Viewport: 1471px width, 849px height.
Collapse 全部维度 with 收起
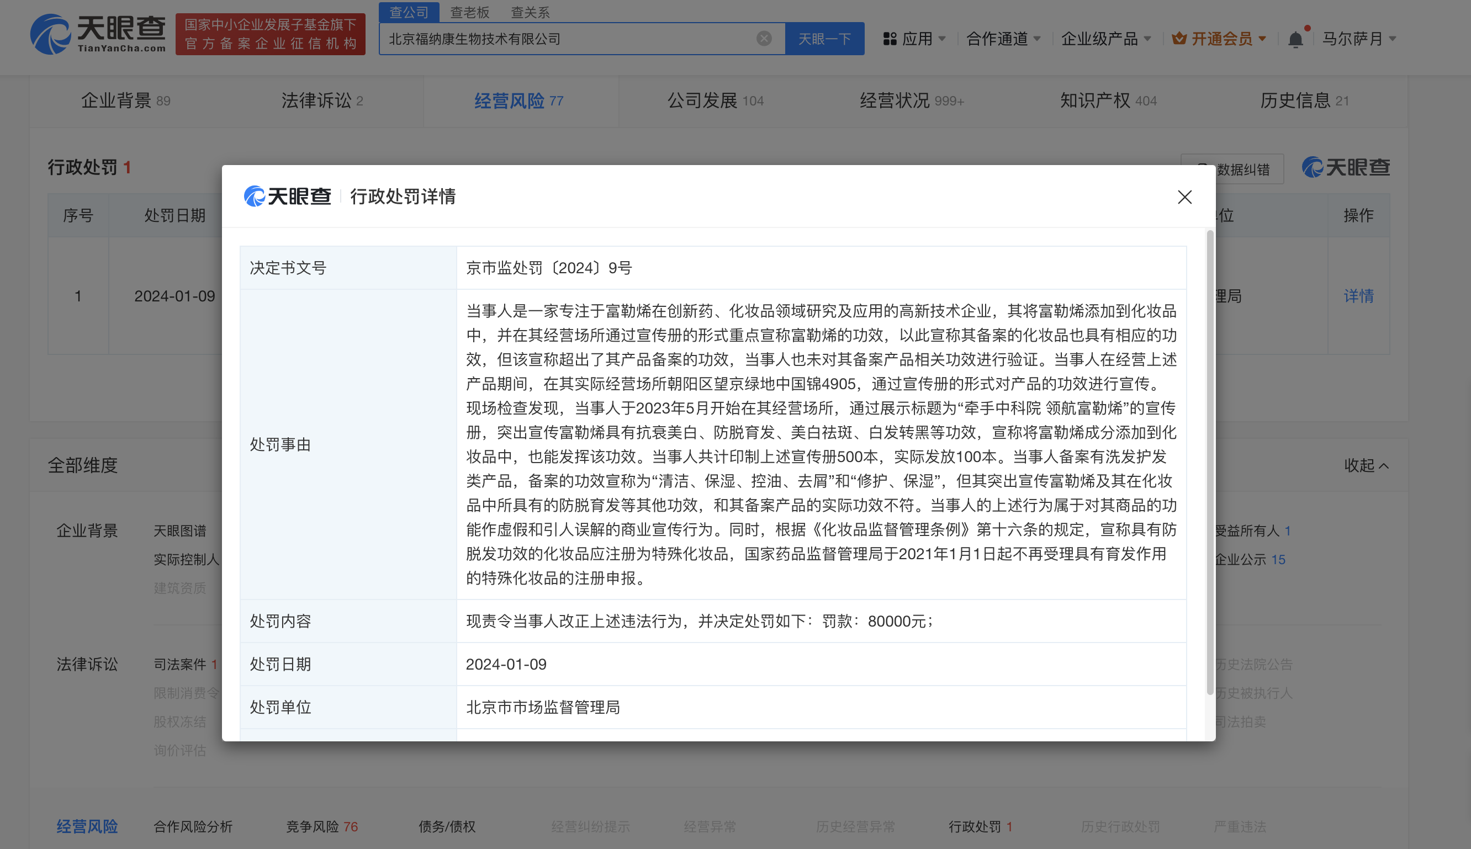click(x=1367, y=465)
